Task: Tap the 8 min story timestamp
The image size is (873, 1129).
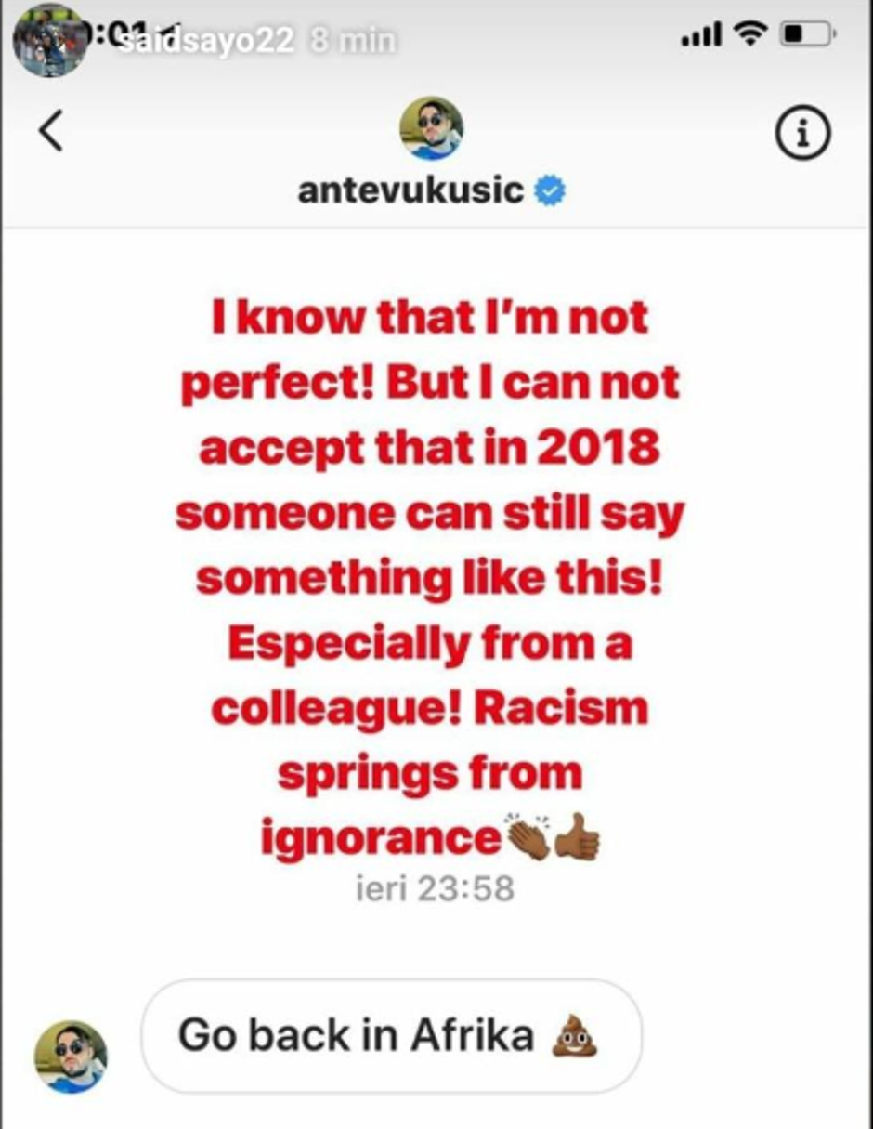Action: click(x=353, y=41)
